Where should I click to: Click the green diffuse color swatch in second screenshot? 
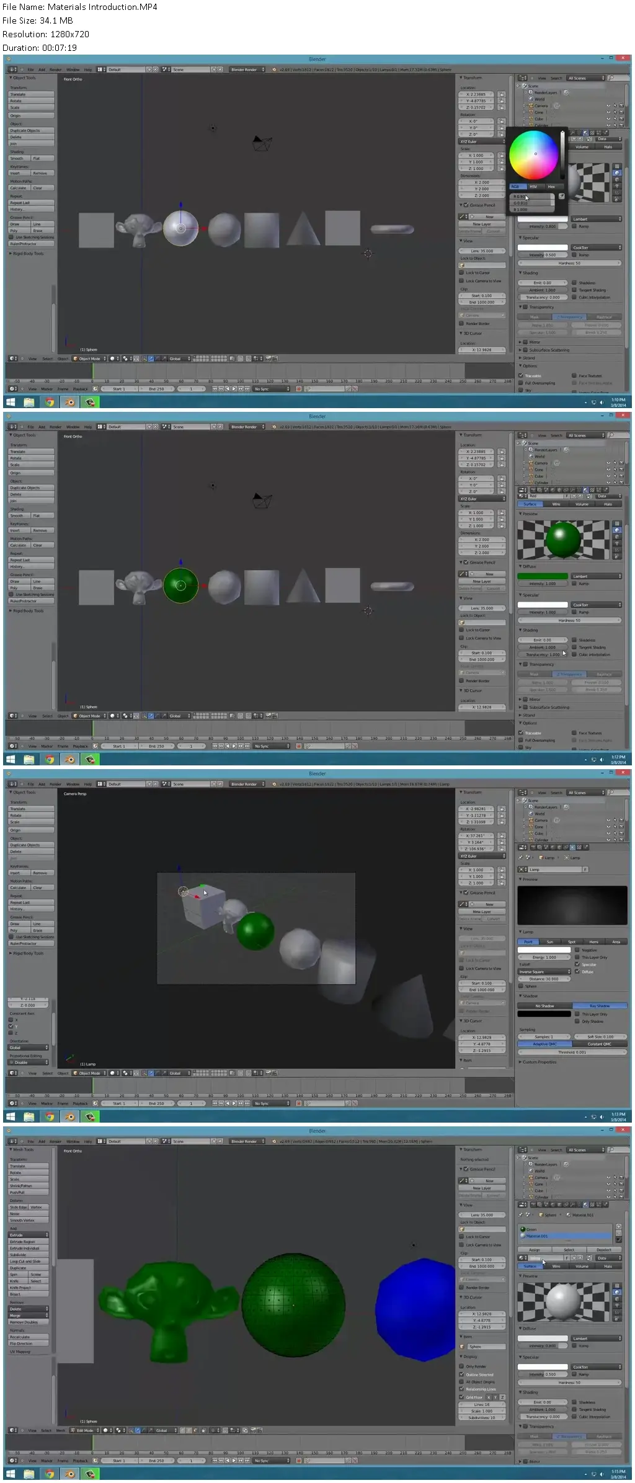coord(543,576)
